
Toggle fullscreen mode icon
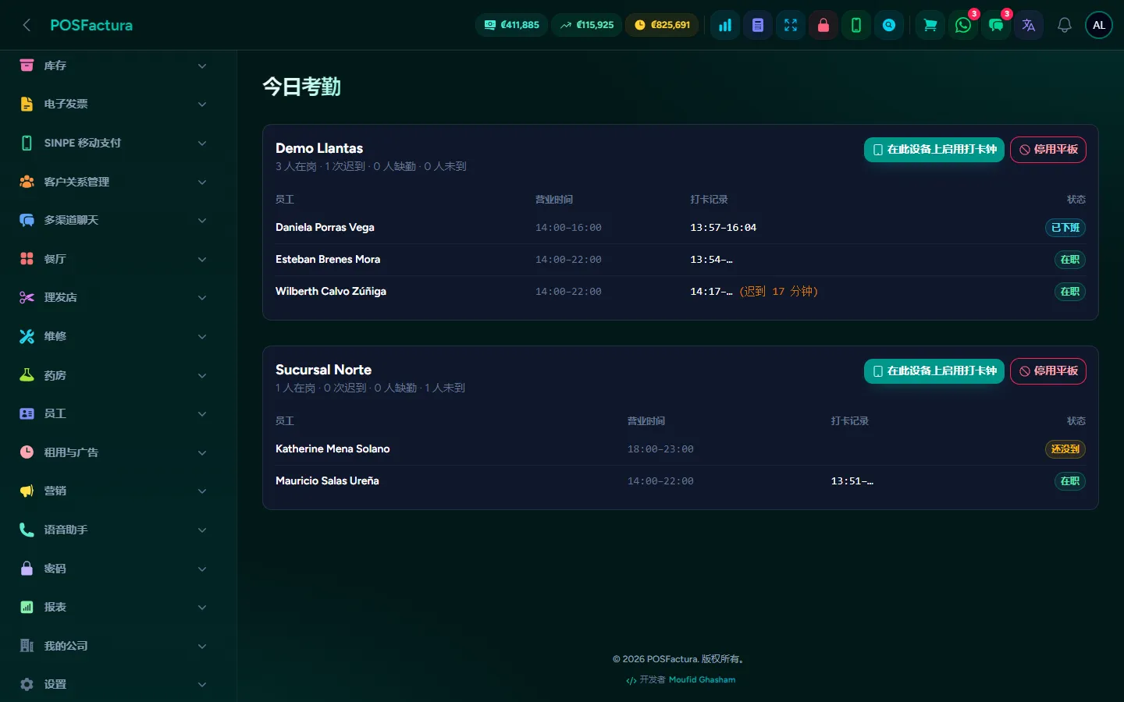tap(791, 25)
